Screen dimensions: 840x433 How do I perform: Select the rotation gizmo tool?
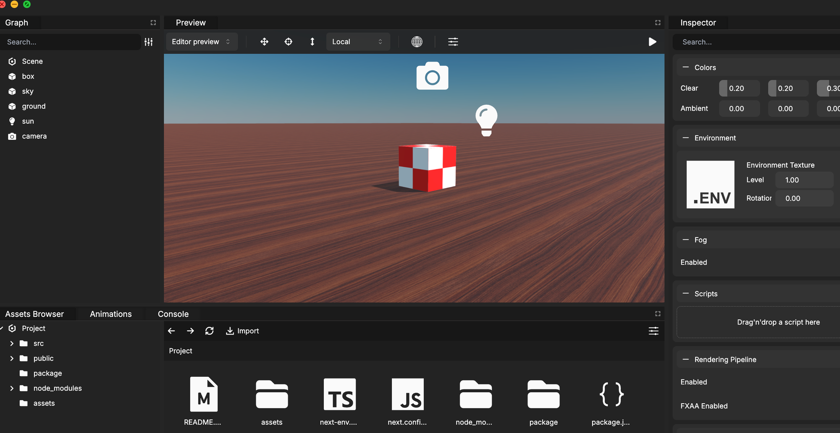coord(288,42)
